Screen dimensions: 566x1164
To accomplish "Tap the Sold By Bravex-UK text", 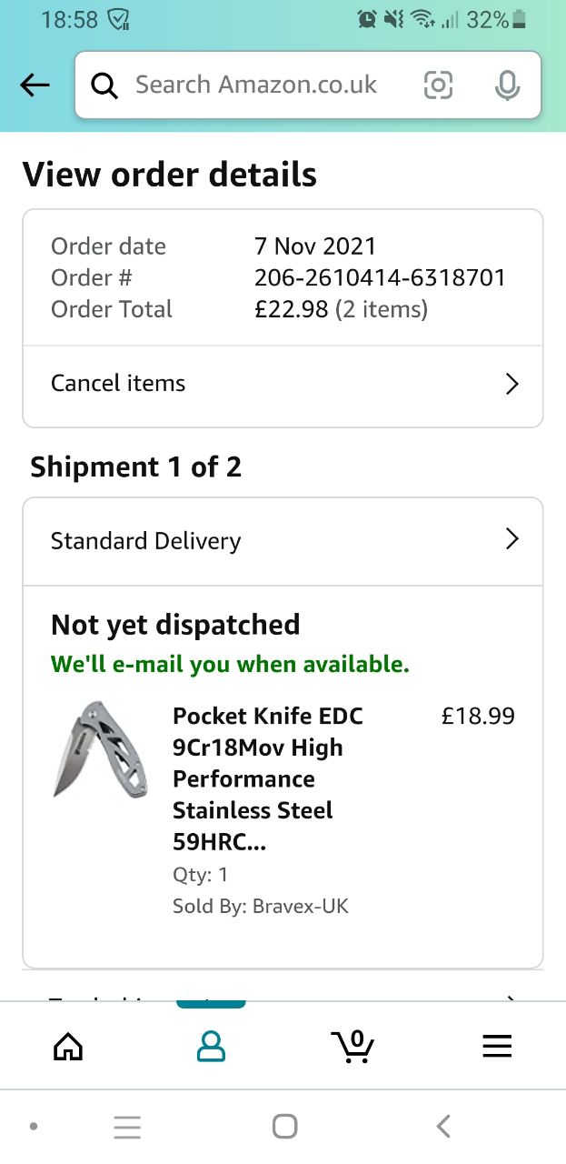I will 261,907.
